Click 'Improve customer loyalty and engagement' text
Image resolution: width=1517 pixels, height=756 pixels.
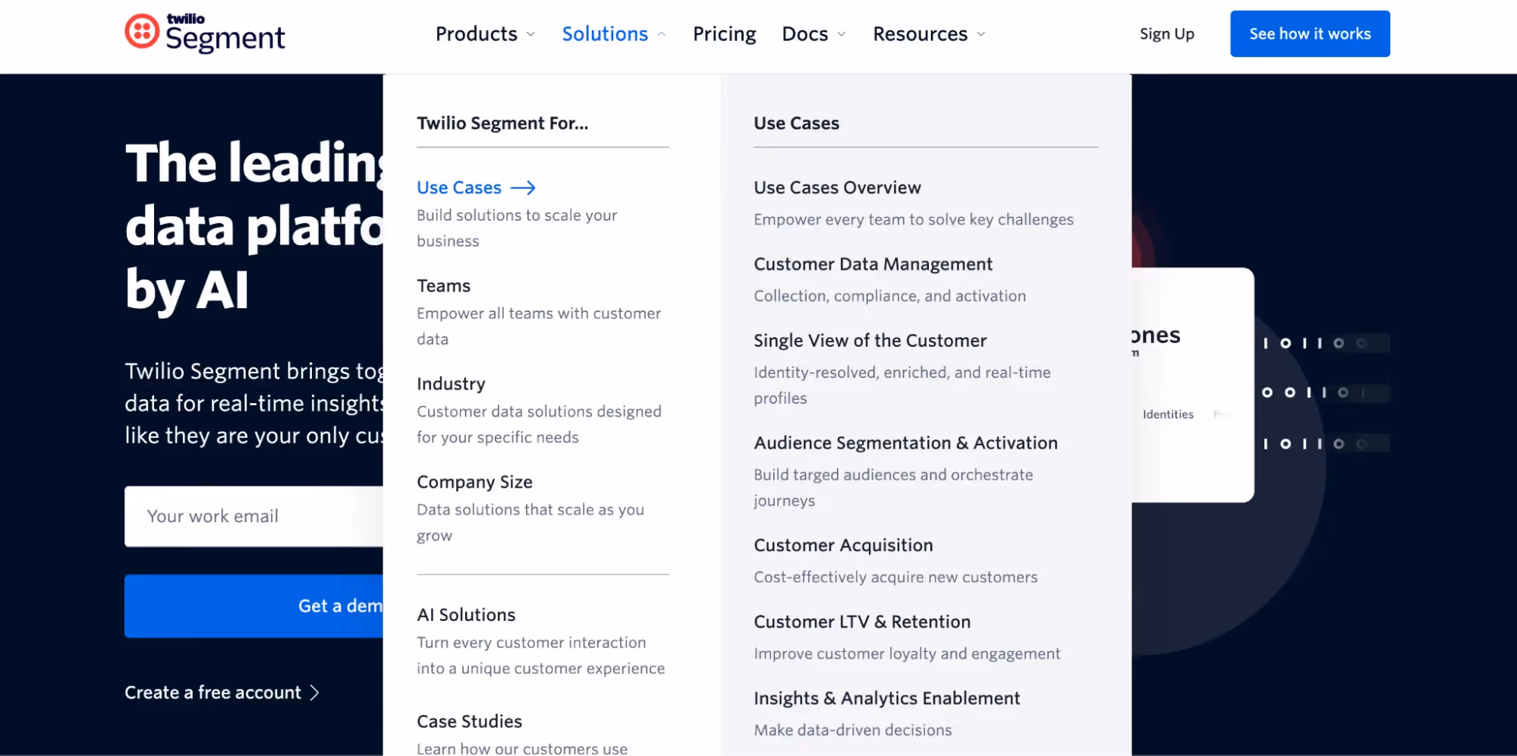tap(907, 654)
